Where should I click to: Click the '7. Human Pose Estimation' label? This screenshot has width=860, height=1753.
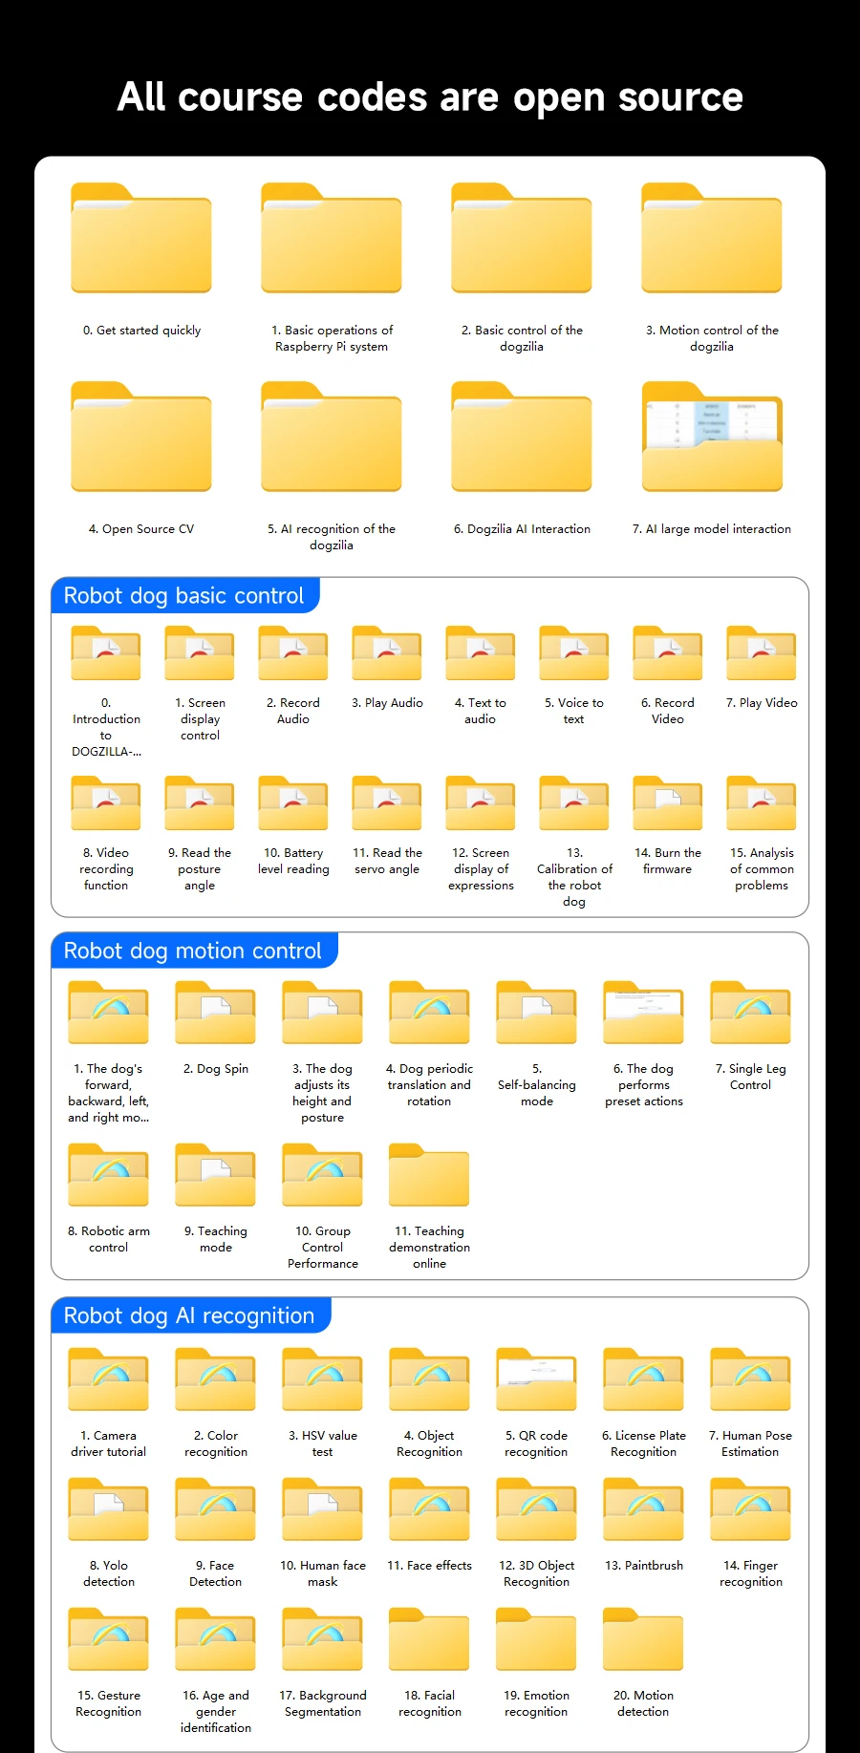[x=751, y=1443]
